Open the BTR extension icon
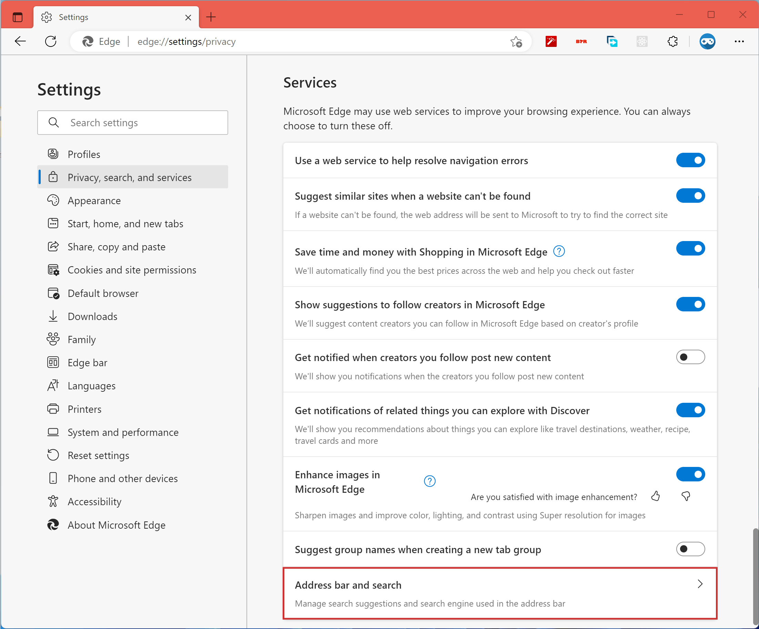759x629 pixels. click(x=581, y=42)
